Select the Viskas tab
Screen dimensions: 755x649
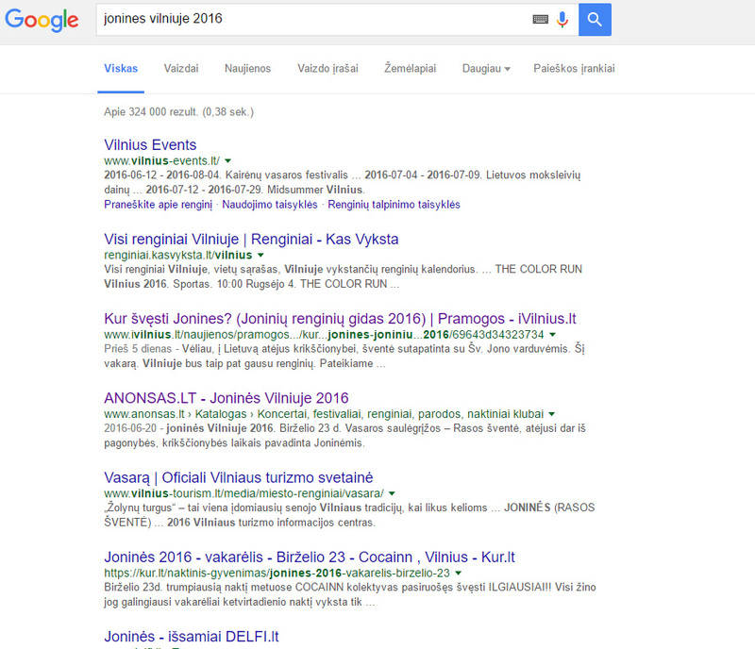121,68
